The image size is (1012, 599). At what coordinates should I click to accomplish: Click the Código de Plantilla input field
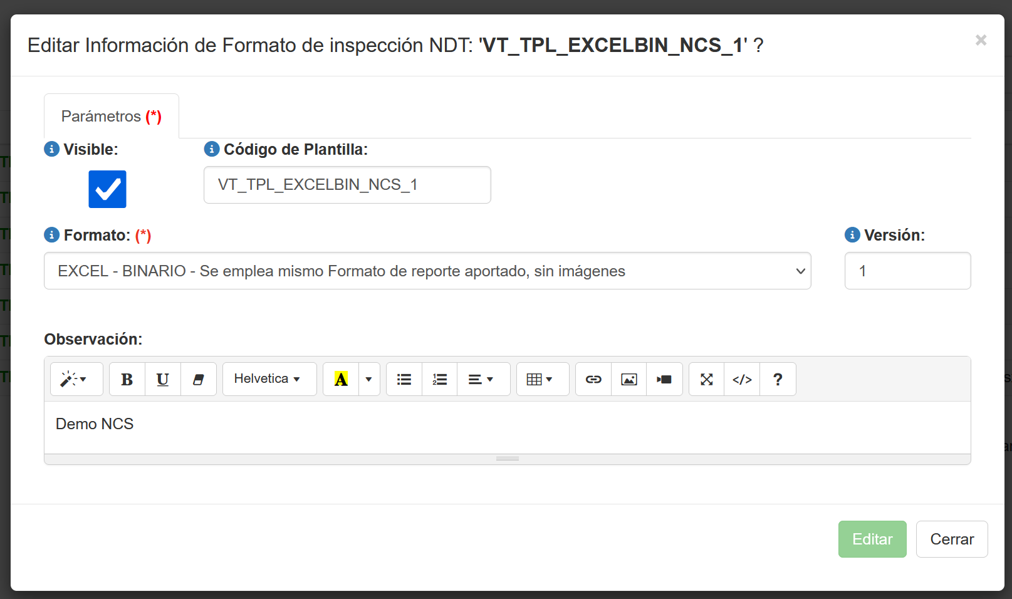(347, 185)
